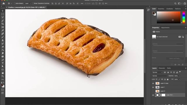Hide the Layer 1 layer
The width and height of the screenshot is (187, 105).
coord(153,87)
